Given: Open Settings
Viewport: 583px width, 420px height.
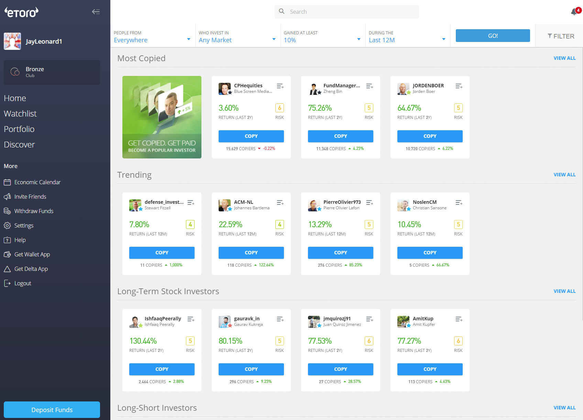Looking at the screenshot, I should tap(19, 225).
